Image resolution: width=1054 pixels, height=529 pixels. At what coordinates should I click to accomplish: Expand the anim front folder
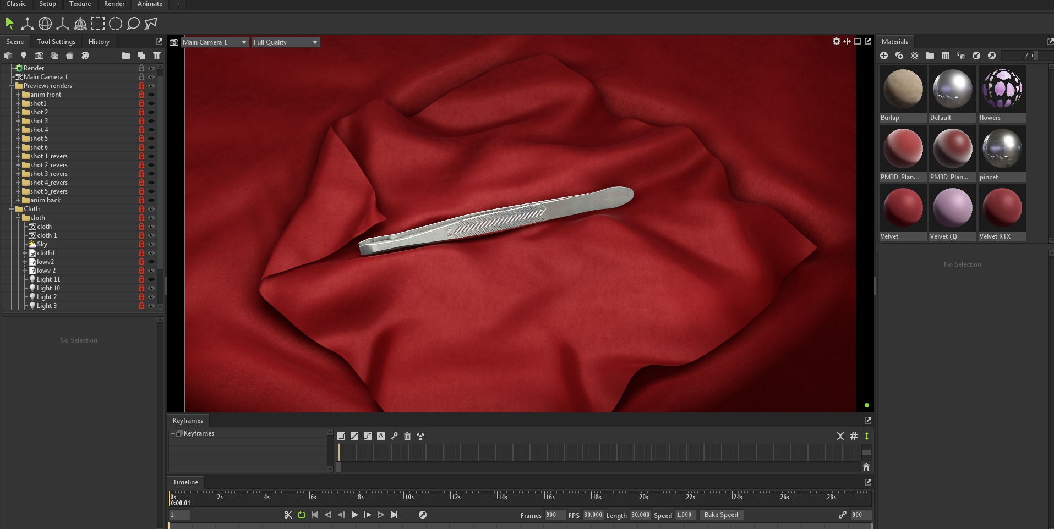click(18, 95)
